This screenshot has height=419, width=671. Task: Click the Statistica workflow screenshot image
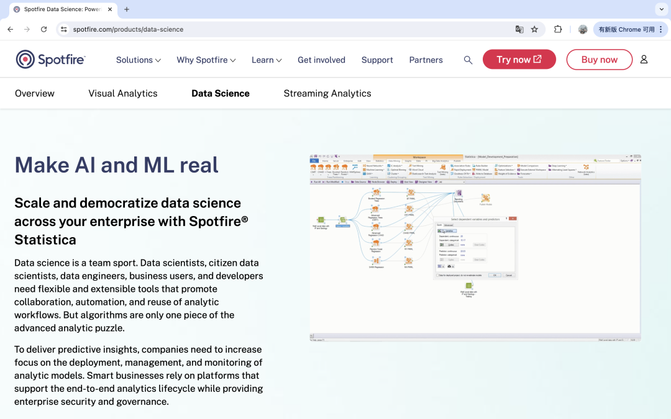475,248
